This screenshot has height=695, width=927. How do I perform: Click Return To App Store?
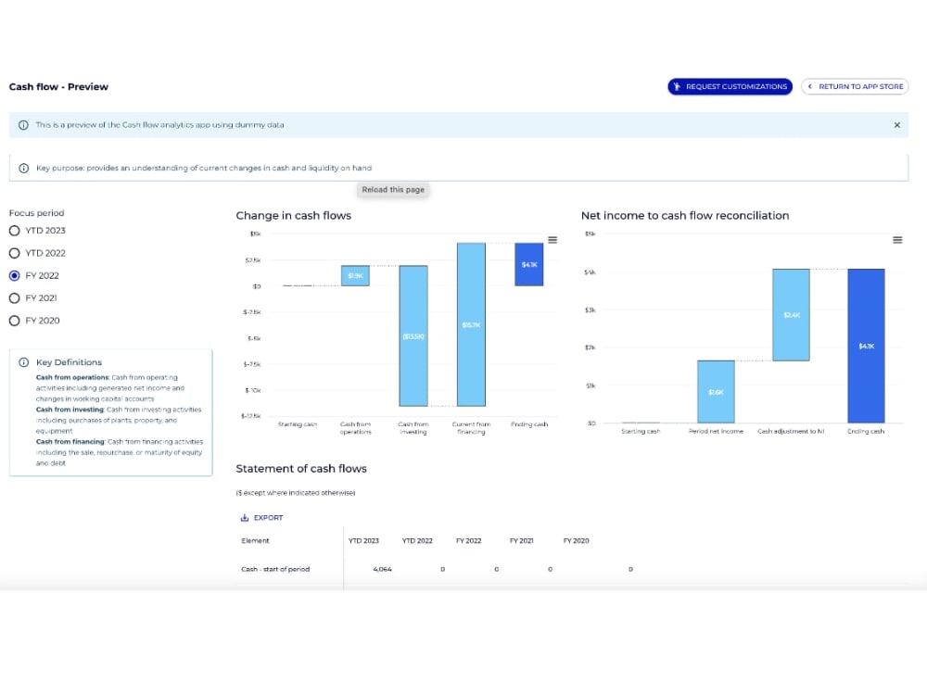tap(855, 86)
